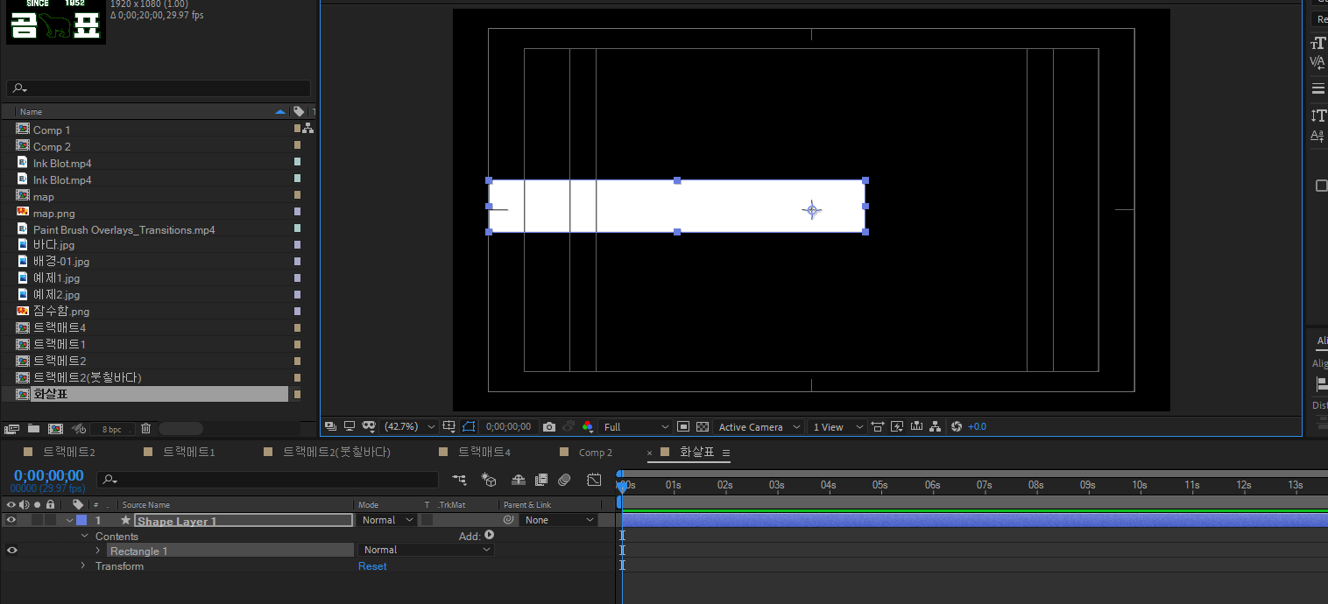Toggle solo switch on Shape Layer 1
This screenshot has width=1328, height=604.
(37, 520)
